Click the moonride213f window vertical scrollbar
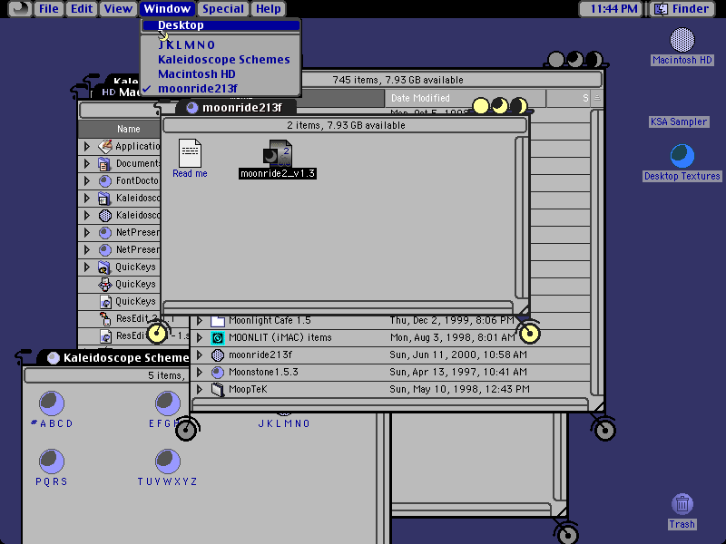The width and height of the screenshot is (726, 544). [522, 218]
